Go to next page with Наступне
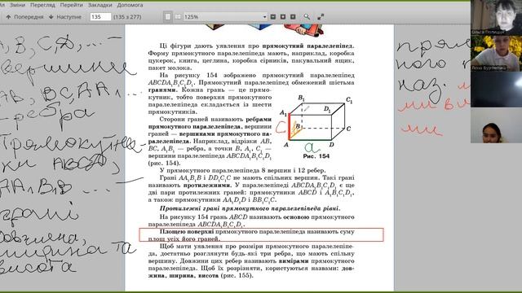The height and width of the screenshot is (293, 522). pyautogui.click(x=65, y=16)
